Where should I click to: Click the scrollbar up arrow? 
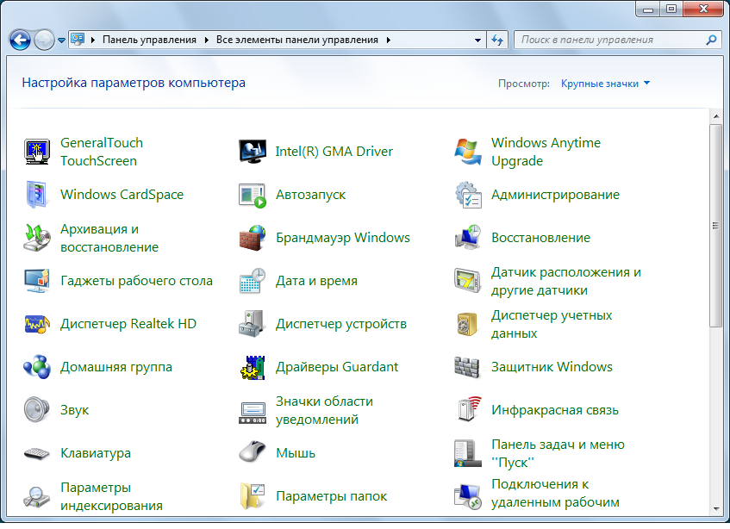(x=715, y=116)
